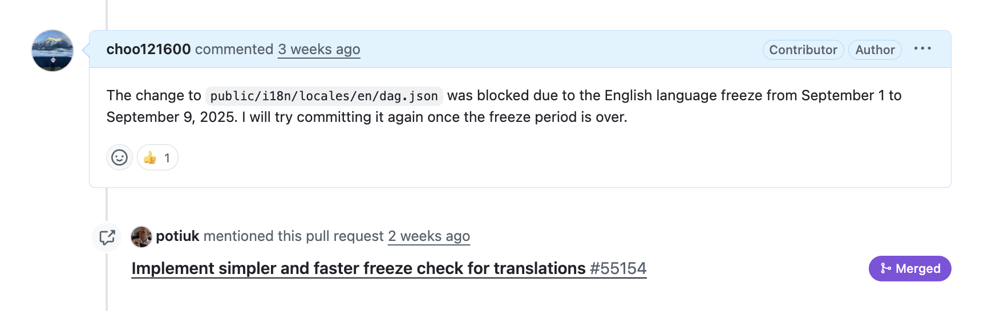Click the Author badge

[x=875, y=50]
